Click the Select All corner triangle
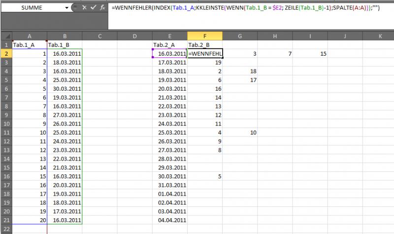This screenshot has height=234, width=394. click(5, 36)
